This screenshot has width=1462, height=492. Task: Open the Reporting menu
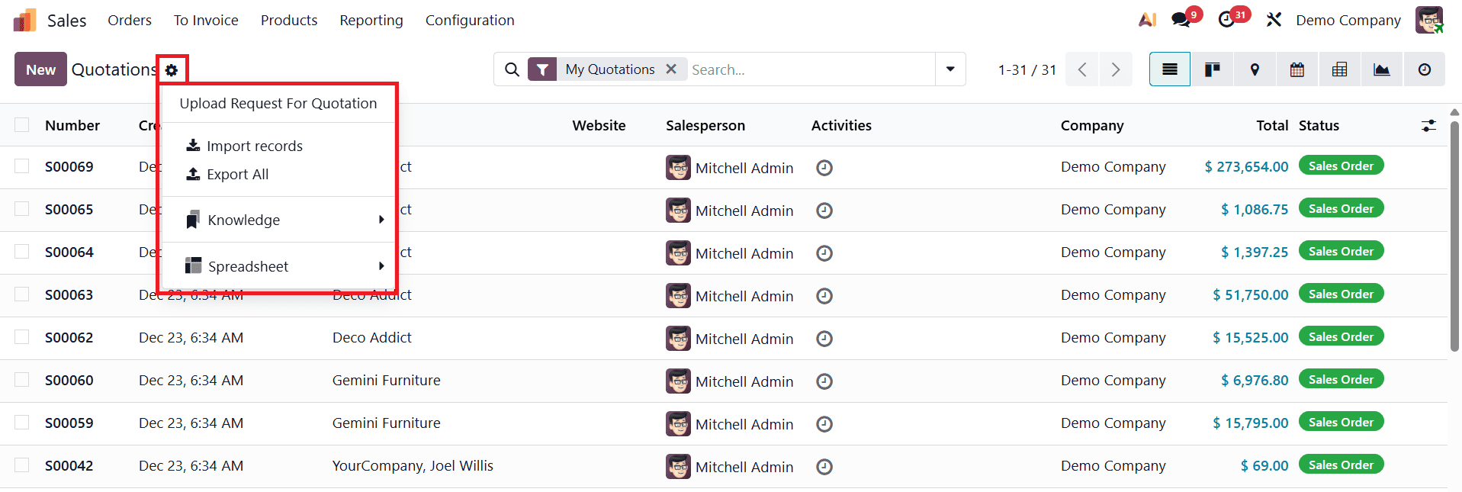(x=371, y=20)
